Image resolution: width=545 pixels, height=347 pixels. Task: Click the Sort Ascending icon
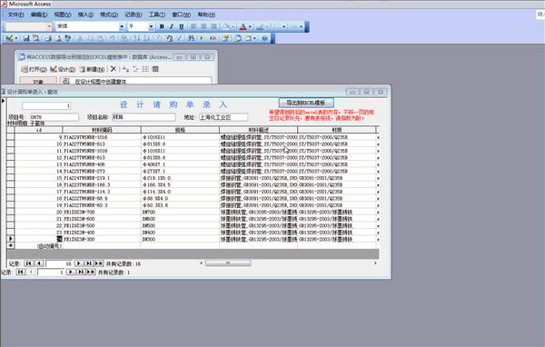click(x=136, y=38)
